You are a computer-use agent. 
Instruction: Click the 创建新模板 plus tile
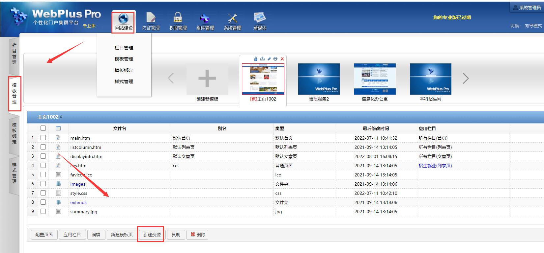207,79
